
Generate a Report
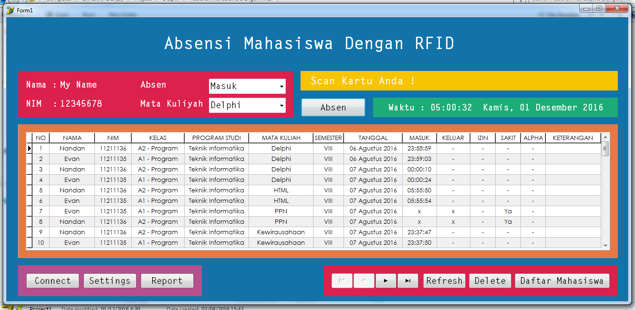click(167, 280)
